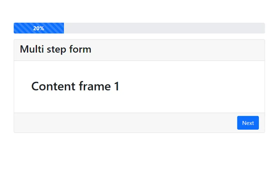Image resolution: width=278 pixels, height=184 pixels.
Task: Click the 'Multi step form' title
Action: coord(56,49)
